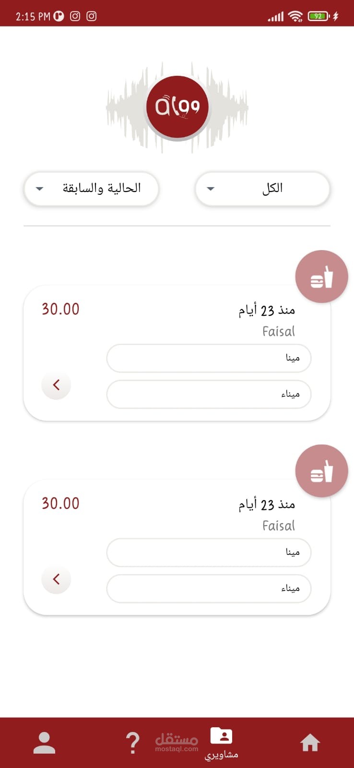
Task: Tap the second order's food and drink icon
Action: coord(321,471)
